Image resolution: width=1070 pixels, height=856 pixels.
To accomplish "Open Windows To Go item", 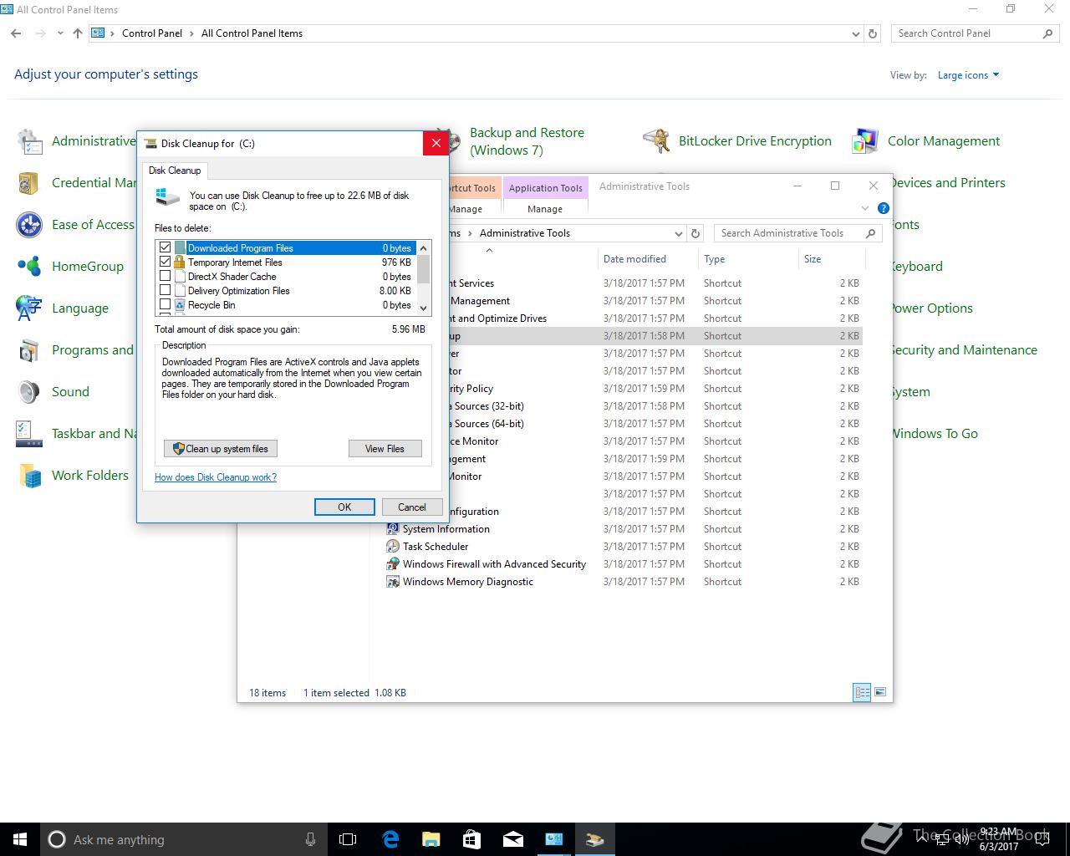I will [934, 434].
